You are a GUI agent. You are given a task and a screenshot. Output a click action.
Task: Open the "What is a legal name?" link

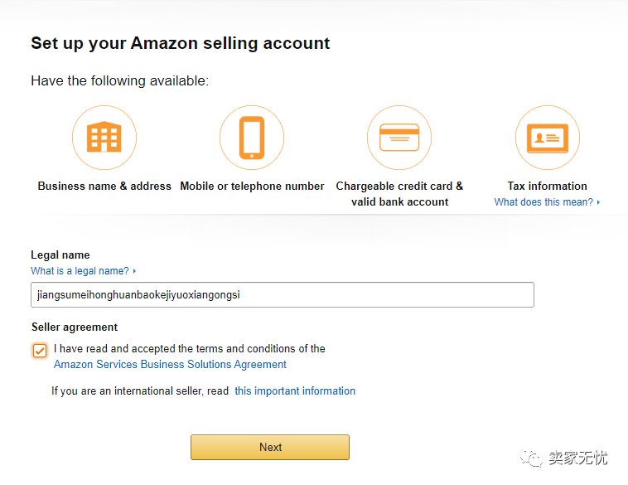pyautogui.click(x=80, y=271)
